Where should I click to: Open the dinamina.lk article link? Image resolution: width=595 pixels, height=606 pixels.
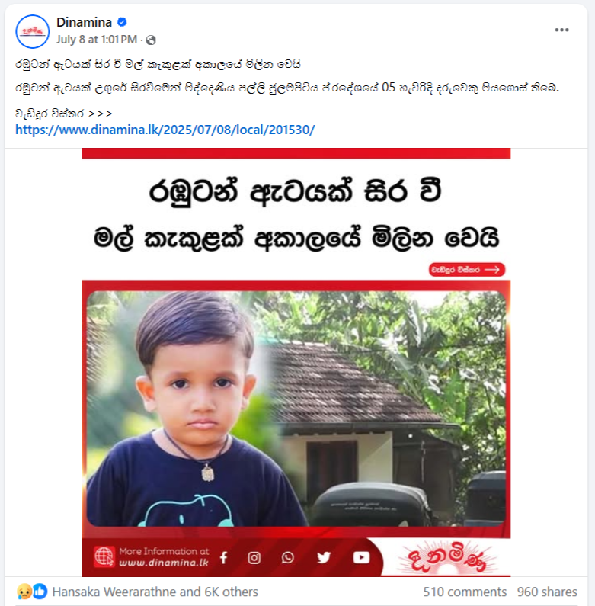165,130
